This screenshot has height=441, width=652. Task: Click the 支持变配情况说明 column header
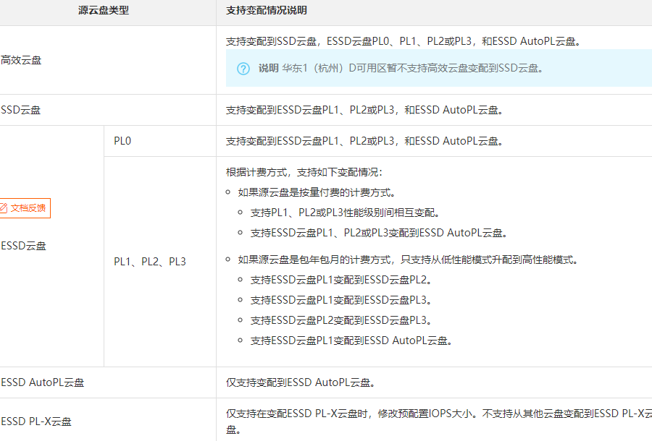coord(266,12)
